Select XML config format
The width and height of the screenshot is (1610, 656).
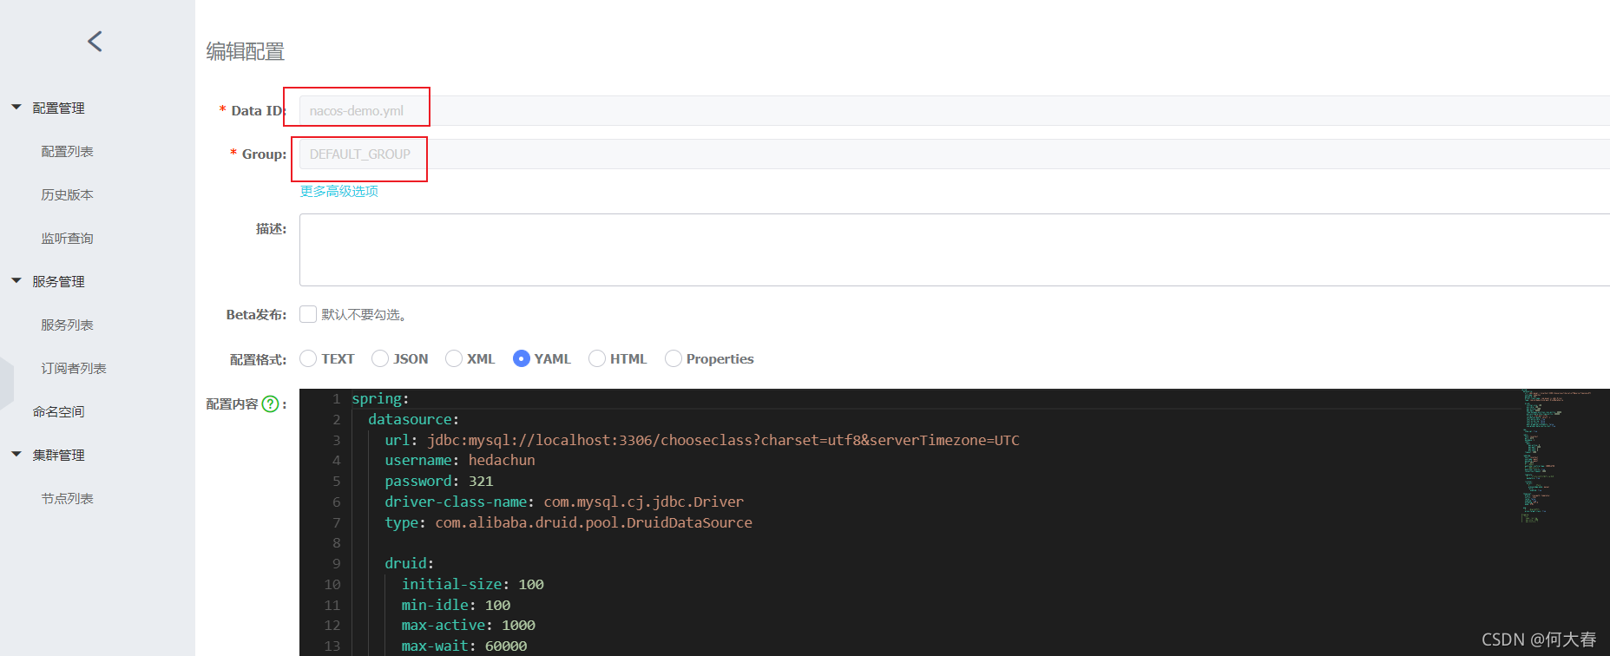454,358
